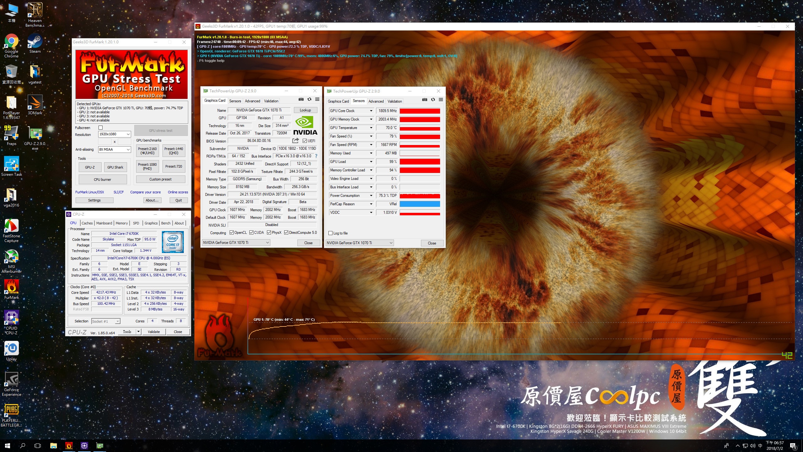This screenshot has width=803, height=452.
Task: Launch Fraps from the desktop
Action: [11, 136]
